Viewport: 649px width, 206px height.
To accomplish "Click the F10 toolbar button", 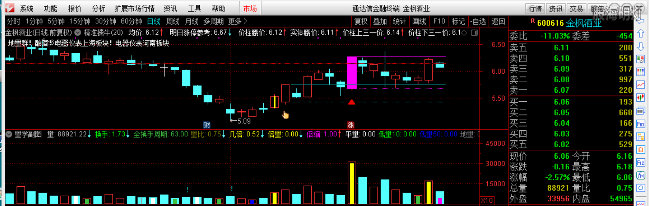I will (439, 21).
